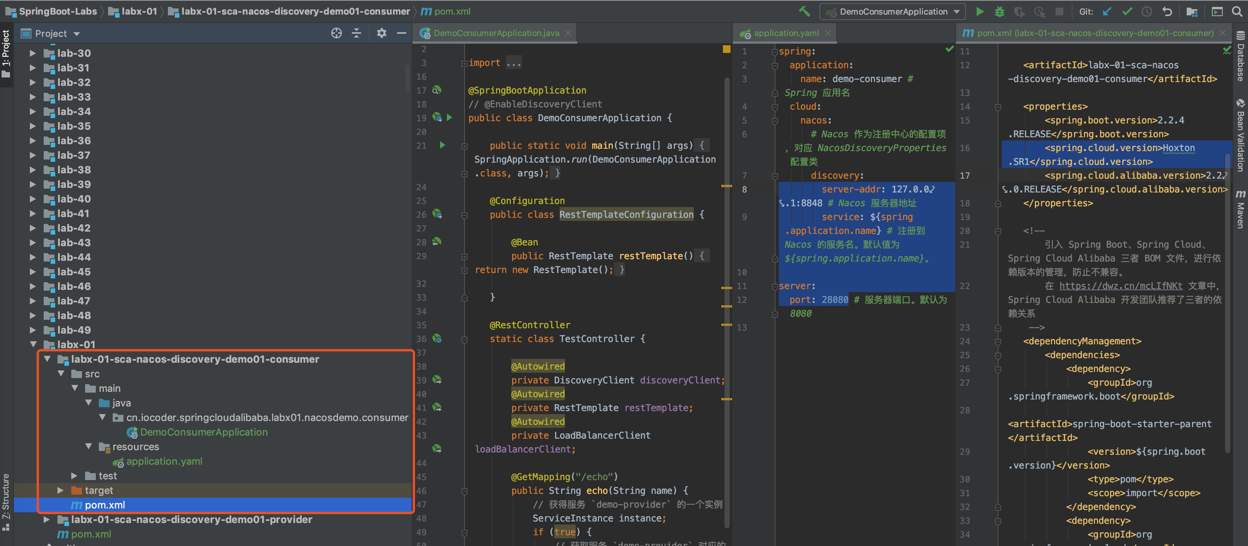This screenshot has width=1248, height=546.
Task: Click the gutter icon beside discoveryClient field
Action: (437, 380)
